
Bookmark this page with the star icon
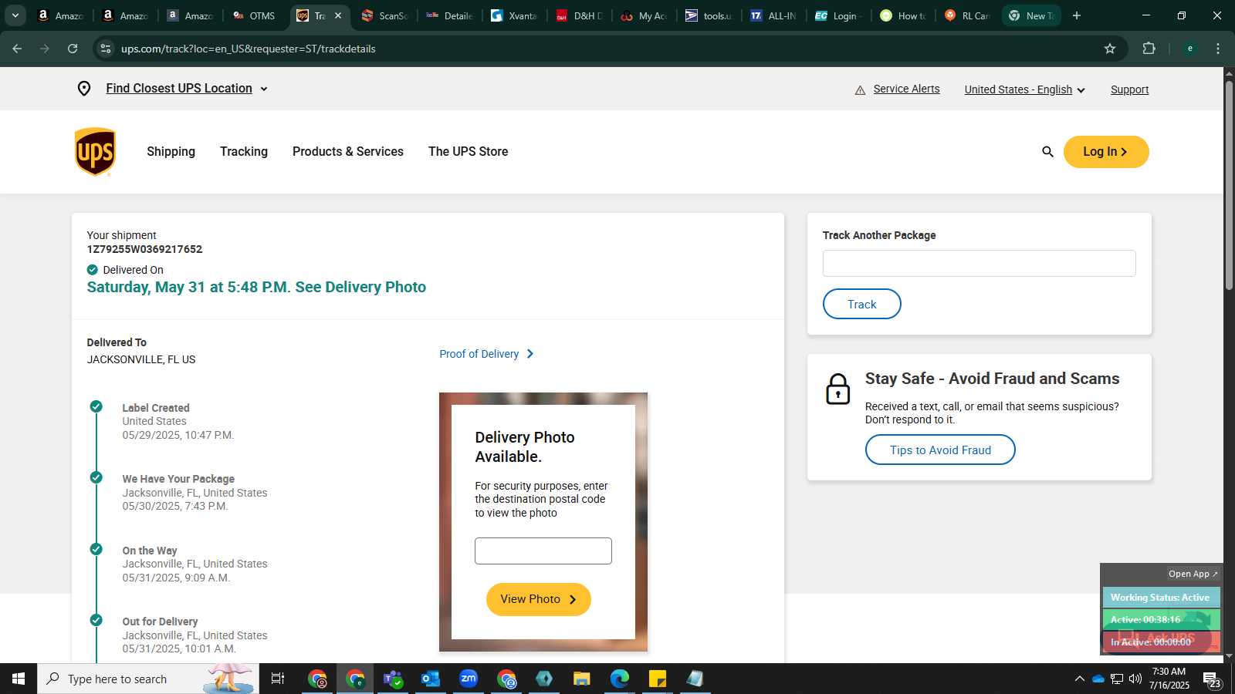point(1110,49)
